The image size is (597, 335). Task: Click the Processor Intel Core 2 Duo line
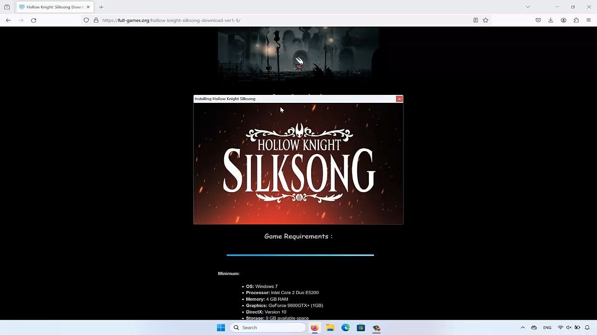(282, 293)
